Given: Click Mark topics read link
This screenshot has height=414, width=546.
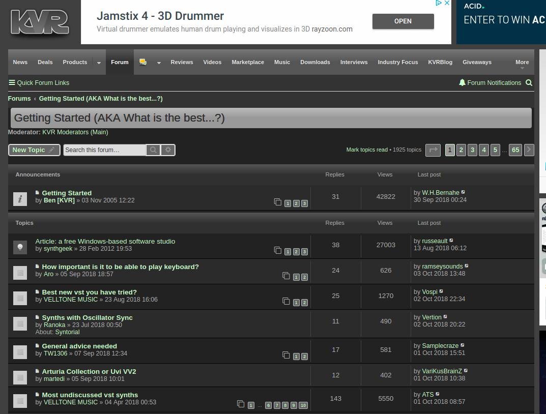Looking at the screenshot, I should [367, 150].
